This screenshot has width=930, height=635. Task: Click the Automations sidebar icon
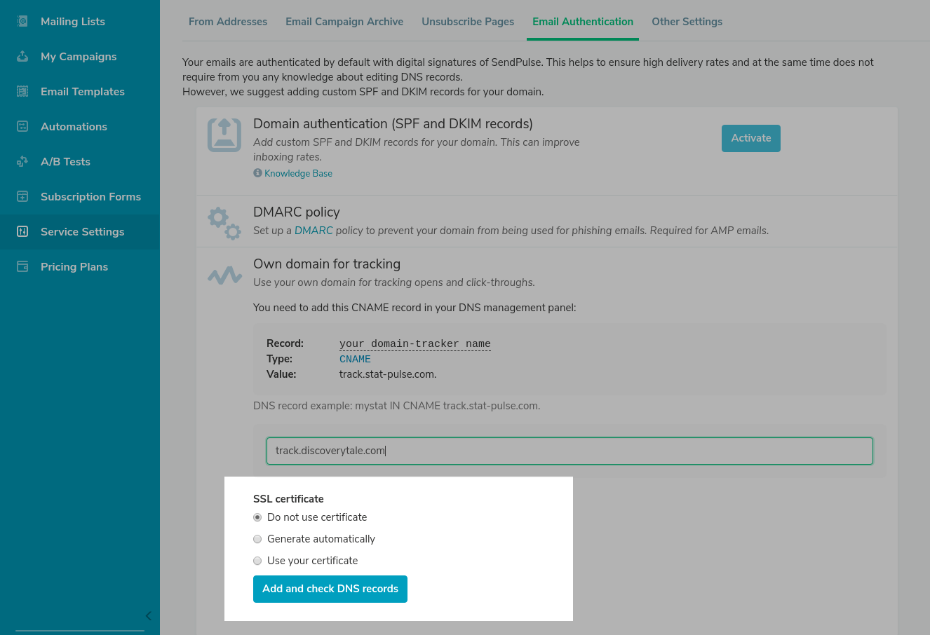[22, 126]
